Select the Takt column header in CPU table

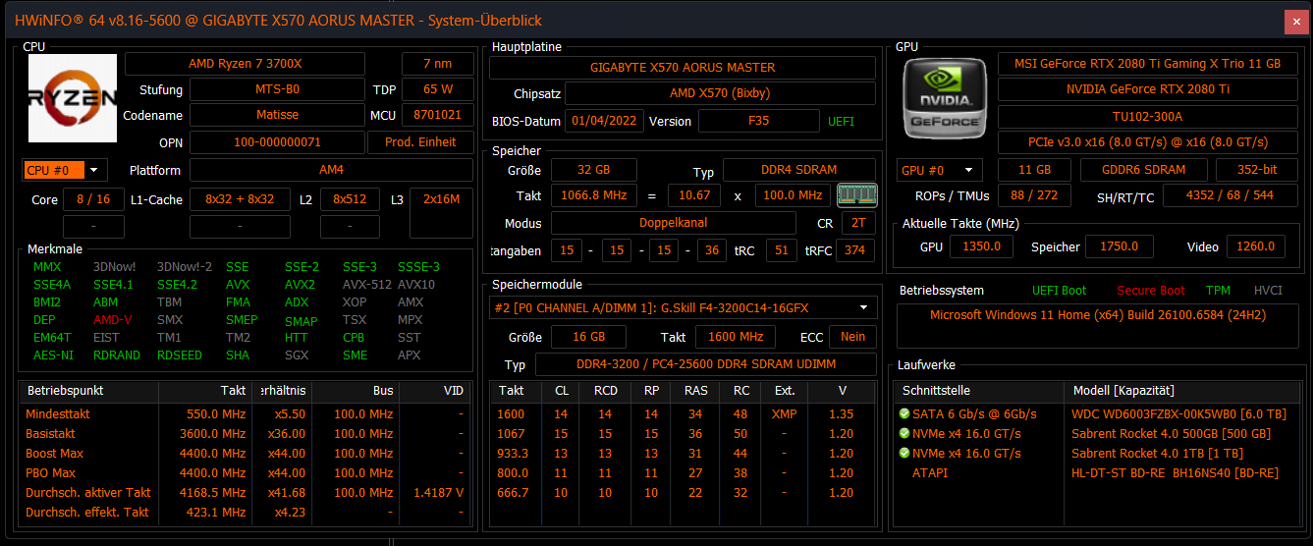pyautogui.click(x=205, y=390)
